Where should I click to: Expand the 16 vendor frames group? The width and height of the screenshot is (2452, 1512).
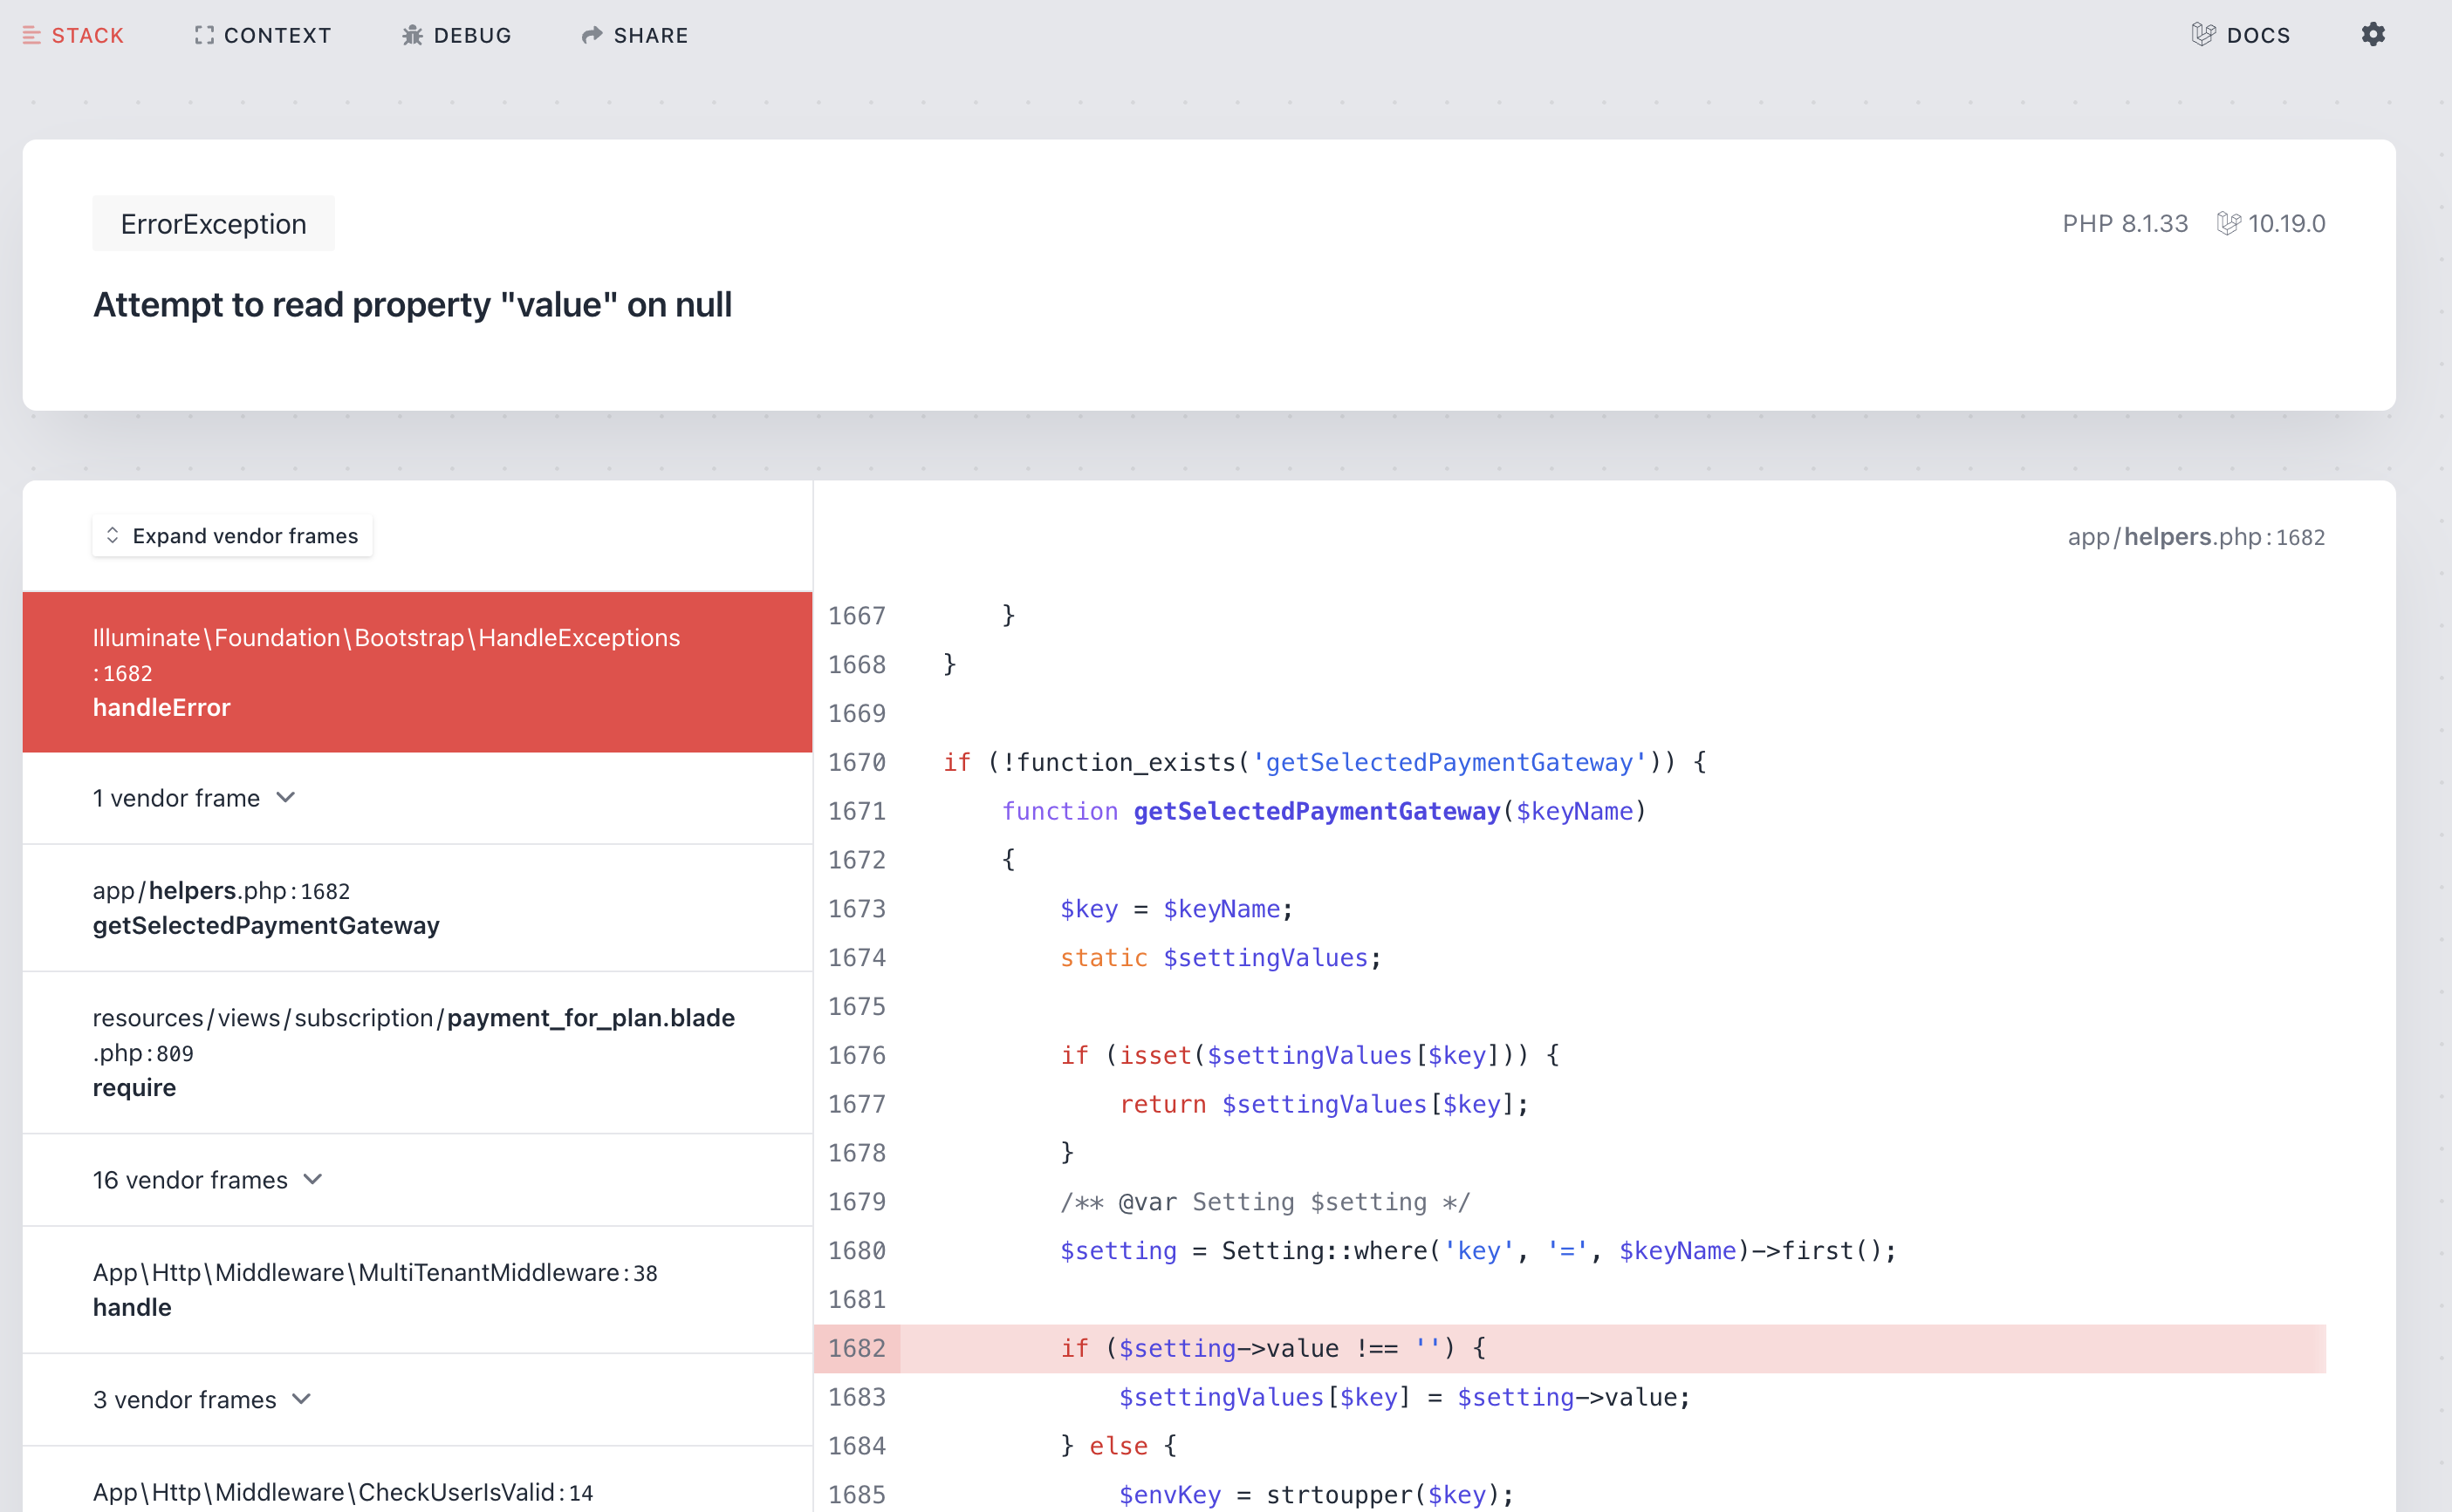pos(417,1180)
